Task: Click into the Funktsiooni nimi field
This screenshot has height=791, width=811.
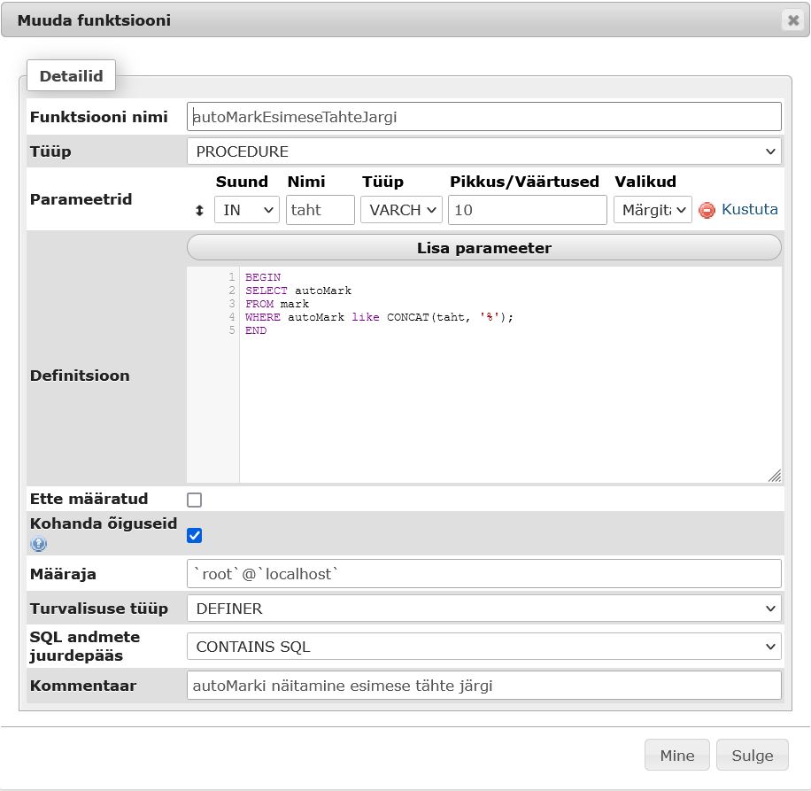Action: (x=483, y=116)
